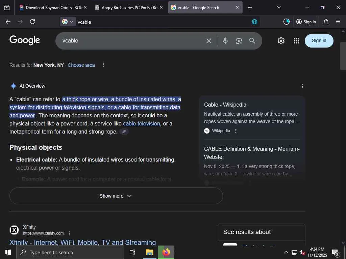Close the vcable Google Search tab
The image size is (346, 259).
click(237, 7)
